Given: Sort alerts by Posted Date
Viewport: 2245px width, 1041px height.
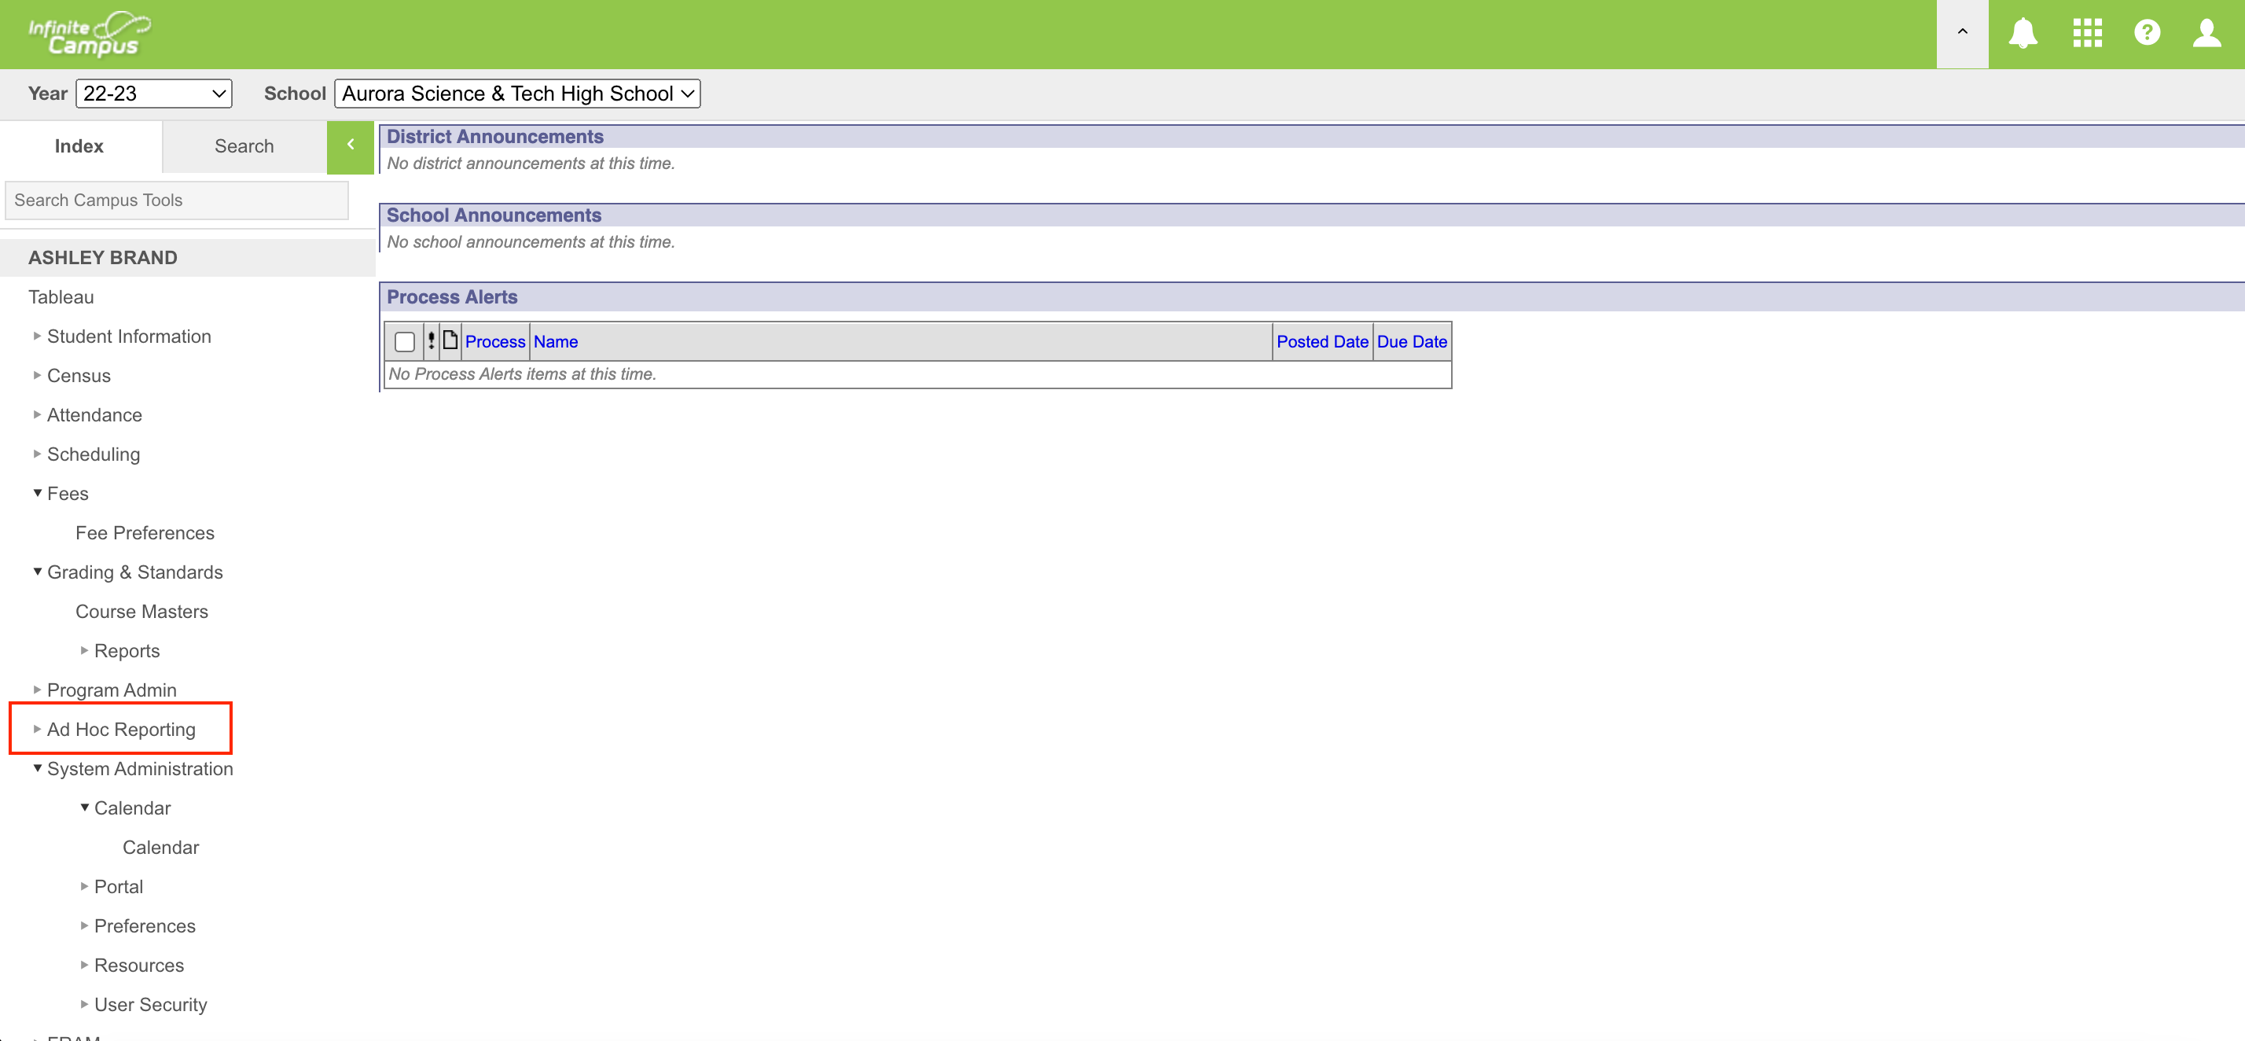Looking at the screenshot, I should click(1322, 342).
